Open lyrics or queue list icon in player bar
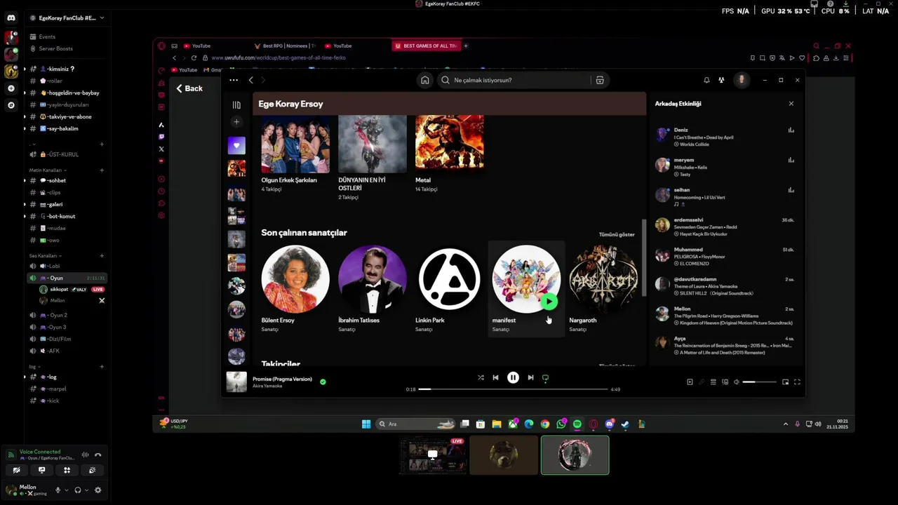This screenshot has height=505, width=898. click(713, 382)
